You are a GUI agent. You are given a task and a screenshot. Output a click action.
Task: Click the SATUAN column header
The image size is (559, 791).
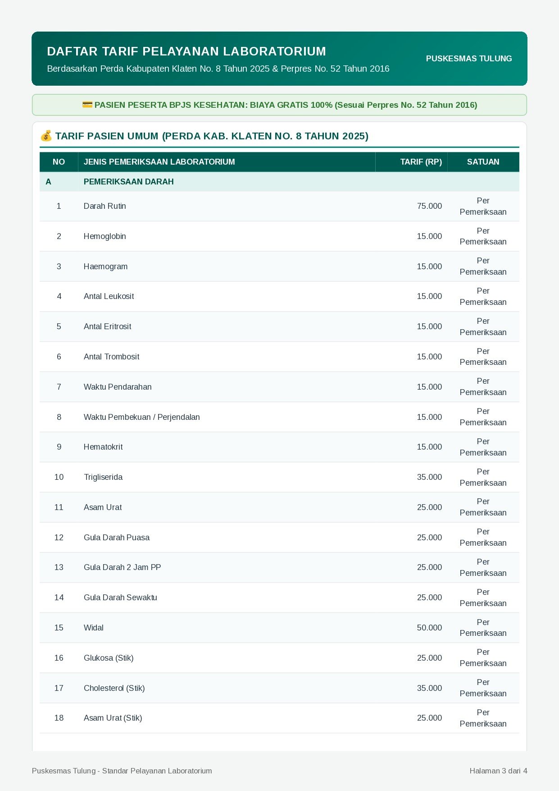click(483, 162)
